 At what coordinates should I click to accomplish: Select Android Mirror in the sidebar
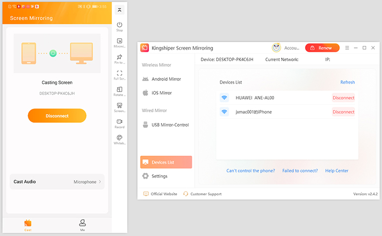coord(166,79)
